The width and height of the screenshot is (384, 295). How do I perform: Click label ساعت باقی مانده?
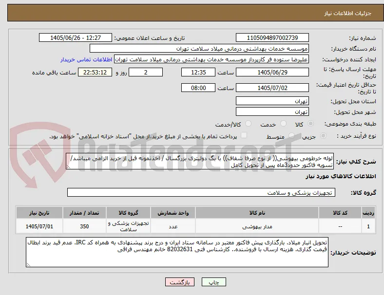pos(54,73)
